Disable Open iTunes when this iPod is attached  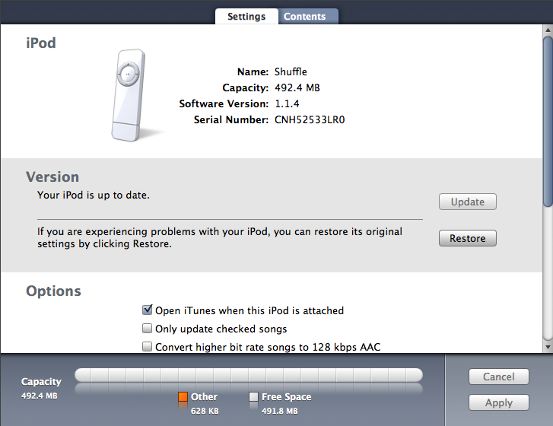(x=147, y=310)
